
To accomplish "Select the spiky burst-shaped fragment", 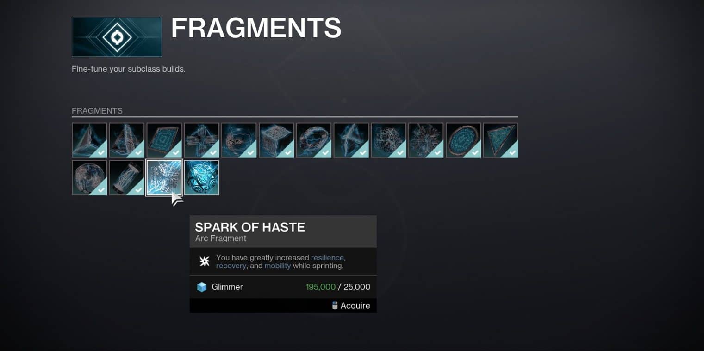I will pos(426,140).
